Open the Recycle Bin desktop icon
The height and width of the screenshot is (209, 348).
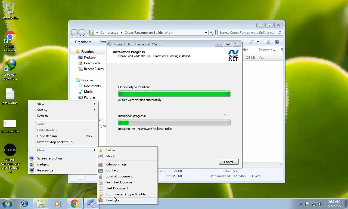point(10,11)
